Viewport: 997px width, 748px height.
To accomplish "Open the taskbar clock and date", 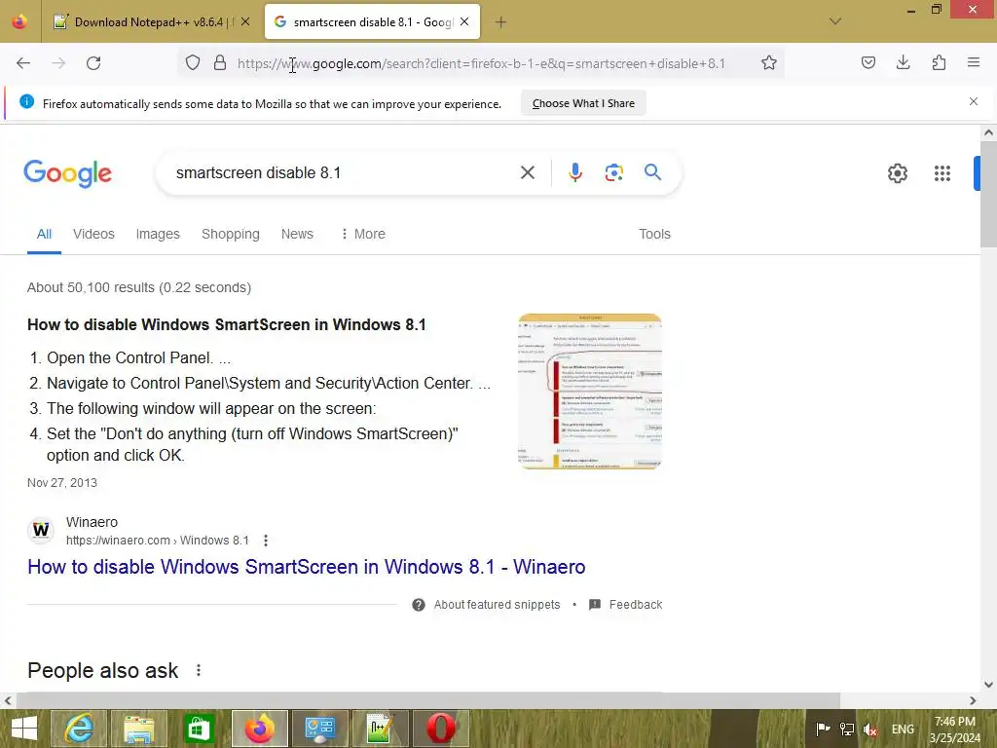I will (954, 729).
